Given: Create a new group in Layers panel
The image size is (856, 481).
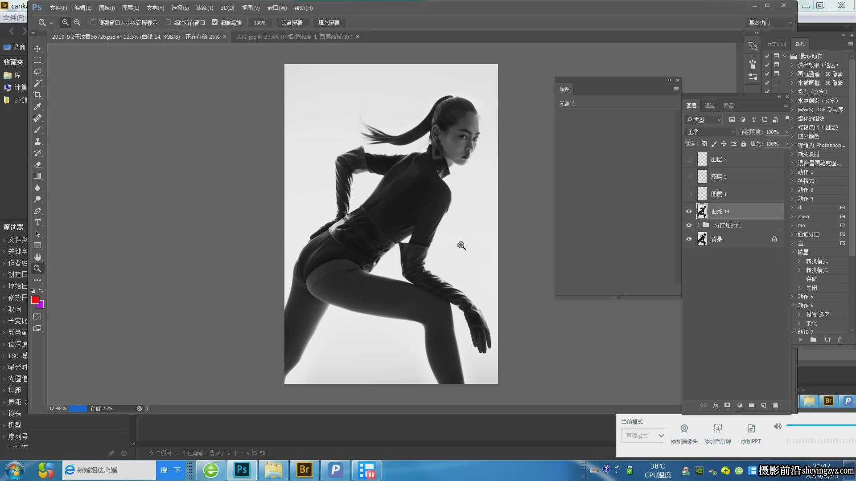Looking at the screenshot, I should tap(752, 405).
